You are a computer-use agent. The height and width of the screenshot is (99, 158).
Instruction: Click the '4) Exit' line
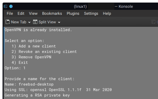tap(20, 62)
